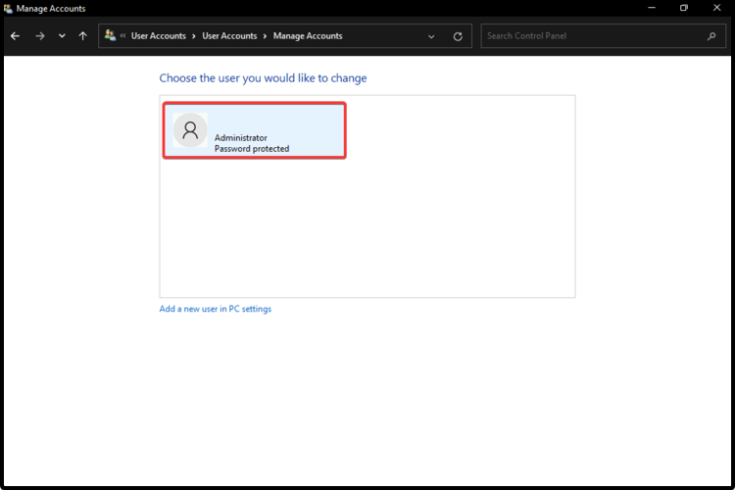Go up one level with Up arrow

83,36
